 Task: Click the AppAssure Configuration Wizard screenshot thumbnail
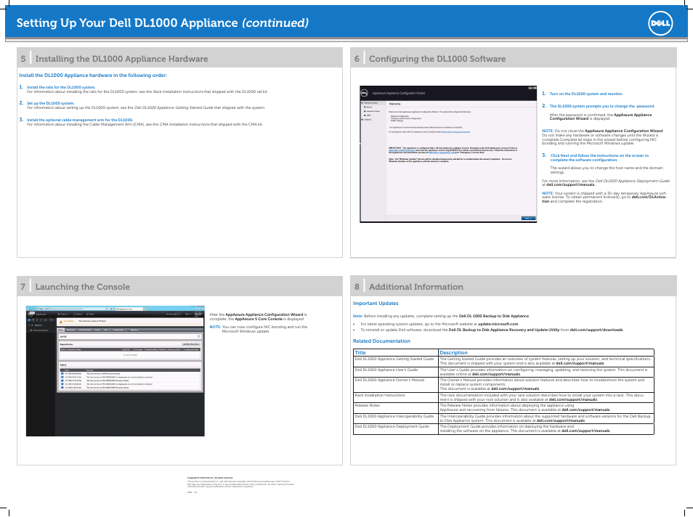(448, 154)
